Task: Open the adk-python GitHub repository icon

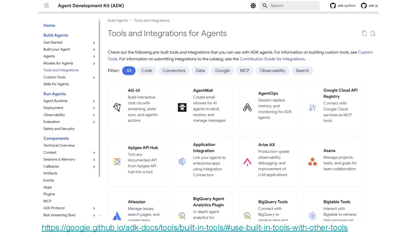Action: click(333, 6)
